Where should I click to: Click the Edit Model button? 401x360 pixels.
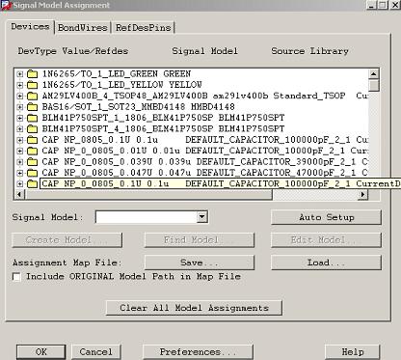(x=326, y=240)
